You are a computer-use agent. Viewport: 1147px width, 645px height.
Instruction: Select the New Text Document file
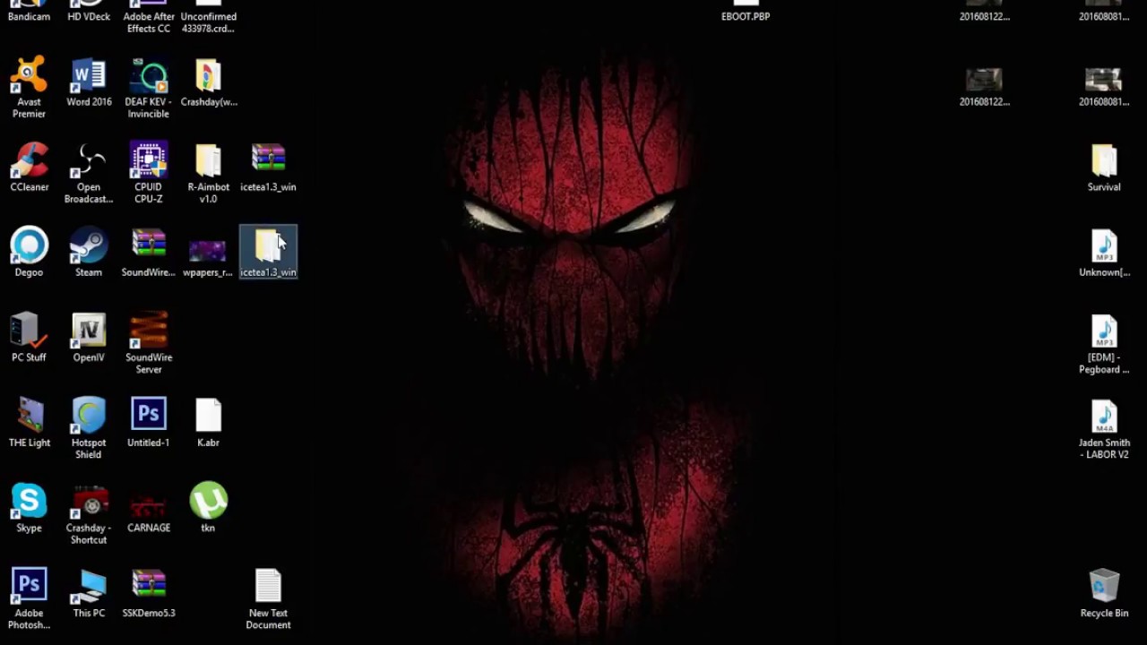[x=268, y=598]
